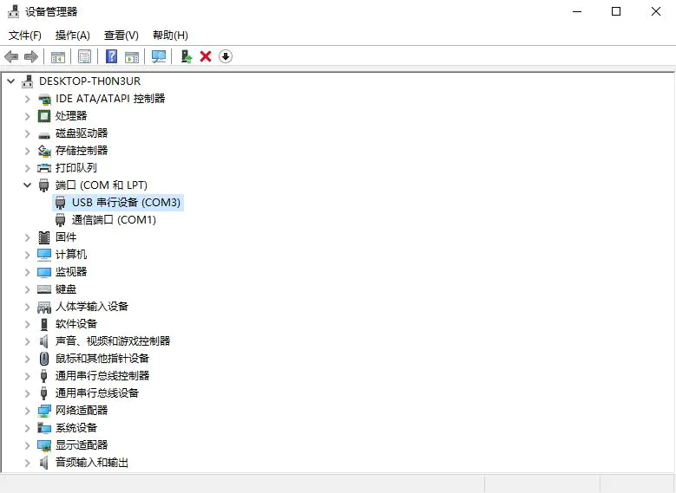The height and width of the screenshot is (493, 676).
Task: Select the 通用串行总线设备 row
Action: [x=97, y=393]
